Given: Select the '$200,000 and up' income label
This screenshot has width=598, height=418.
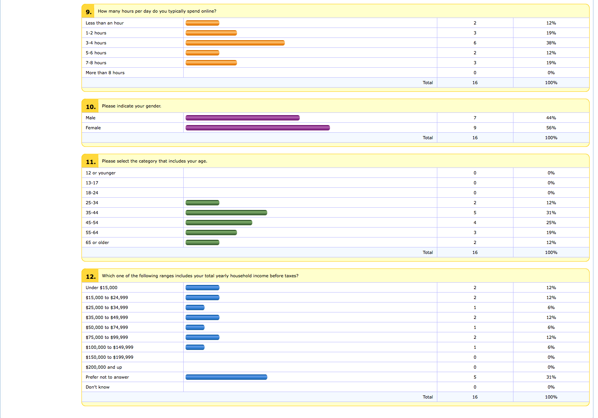Looking at the screenshot, I should (x=104, y=367).
